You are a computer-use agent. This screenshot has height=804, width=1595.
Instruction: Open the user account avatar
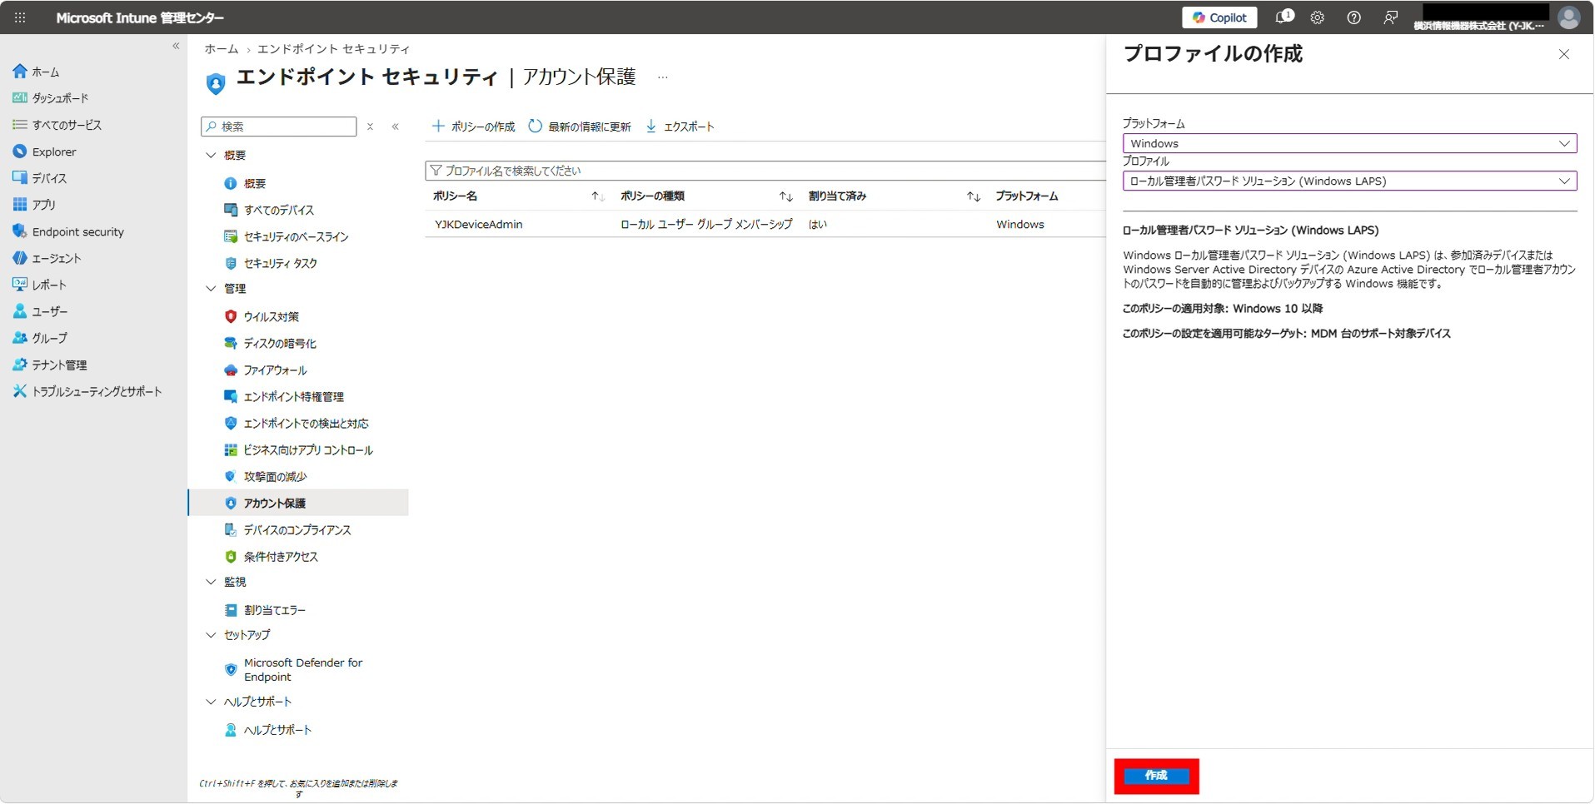point(1569,17)
